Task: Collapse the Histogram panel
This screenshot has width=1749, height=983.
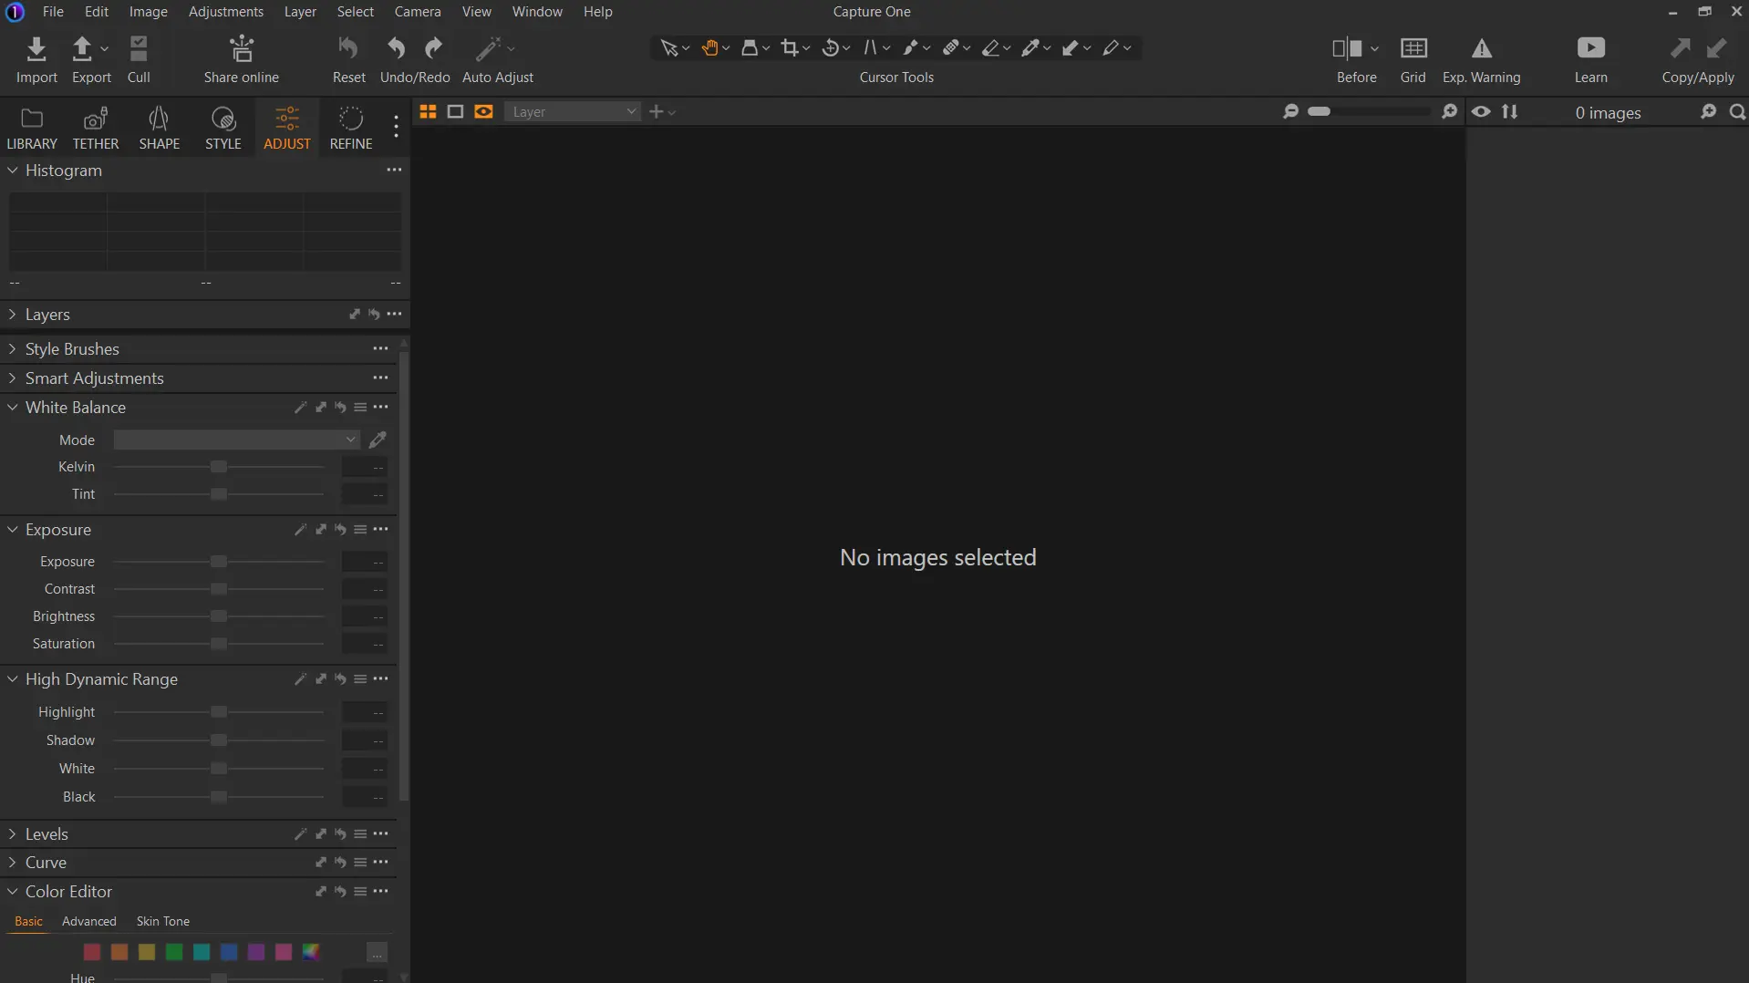Action: pyautogui.click(x=13, y=171)
